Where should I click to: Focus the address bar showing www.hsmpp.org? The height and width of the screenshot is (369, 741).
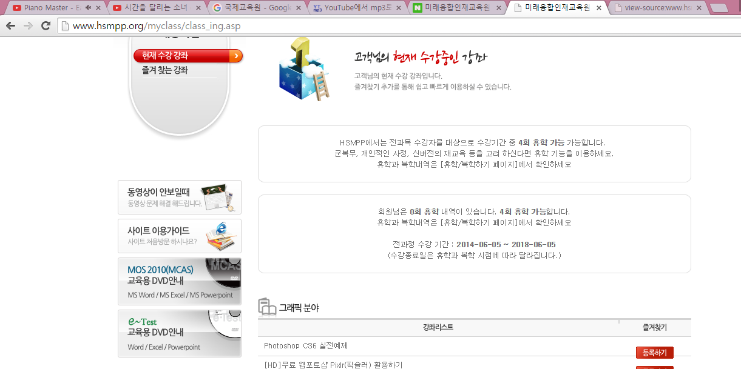(x=398, y=26)
